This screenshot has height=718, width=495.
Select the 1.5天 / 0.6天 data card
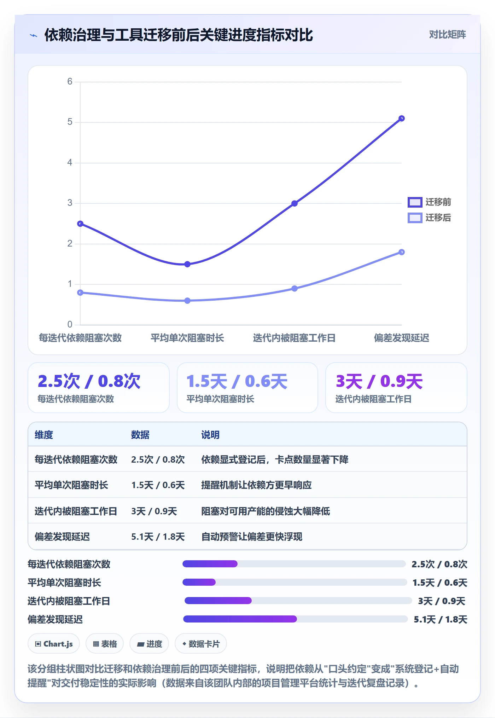pyautogui.click(x=248, y=388)
